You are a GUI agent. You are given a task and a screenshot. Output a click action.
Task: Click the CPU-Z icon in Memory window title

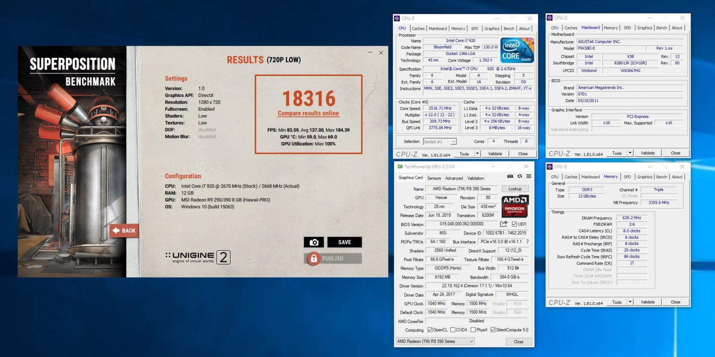(550, 167)
